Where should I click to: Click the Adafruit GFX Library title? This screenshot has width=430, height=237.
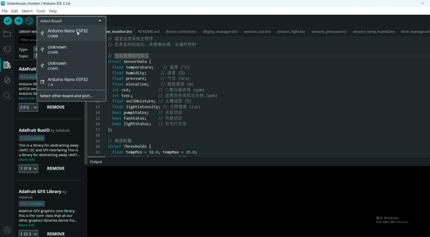[40, 191]
